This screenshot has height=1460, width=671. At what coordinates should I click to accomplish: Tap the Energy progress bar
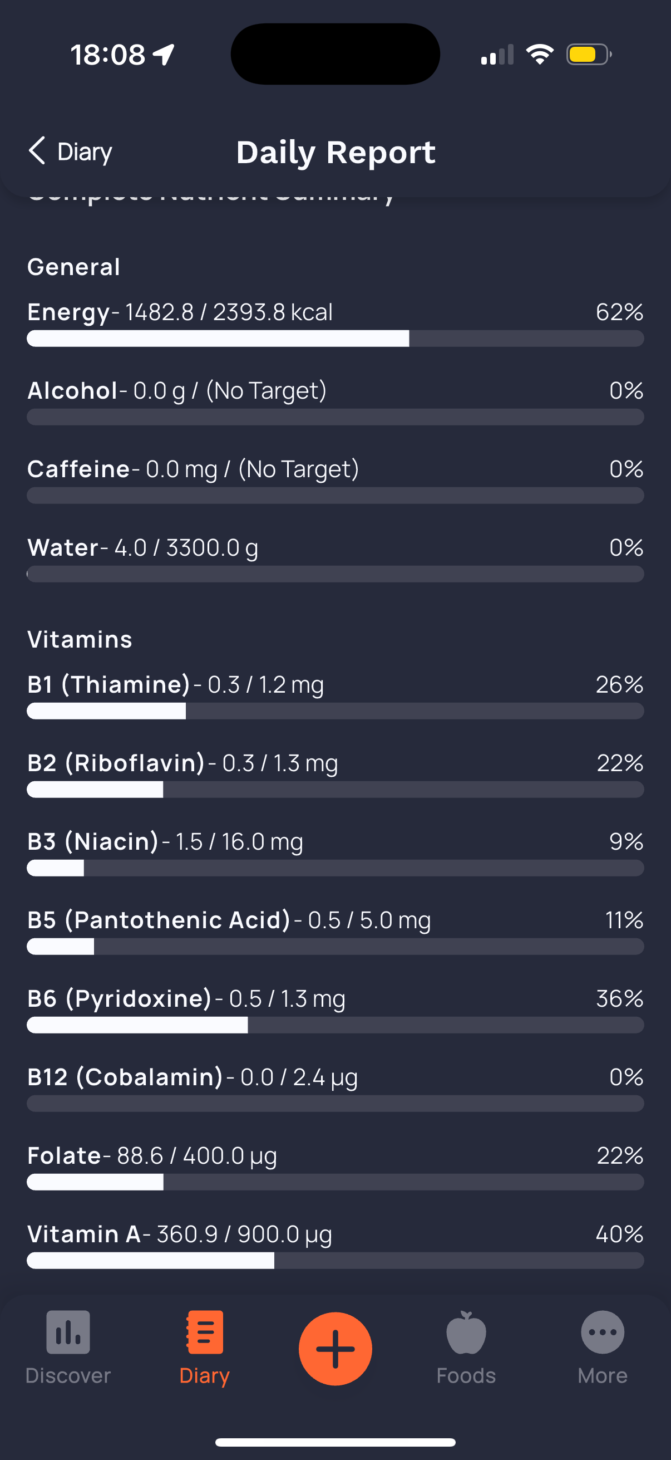335,339
